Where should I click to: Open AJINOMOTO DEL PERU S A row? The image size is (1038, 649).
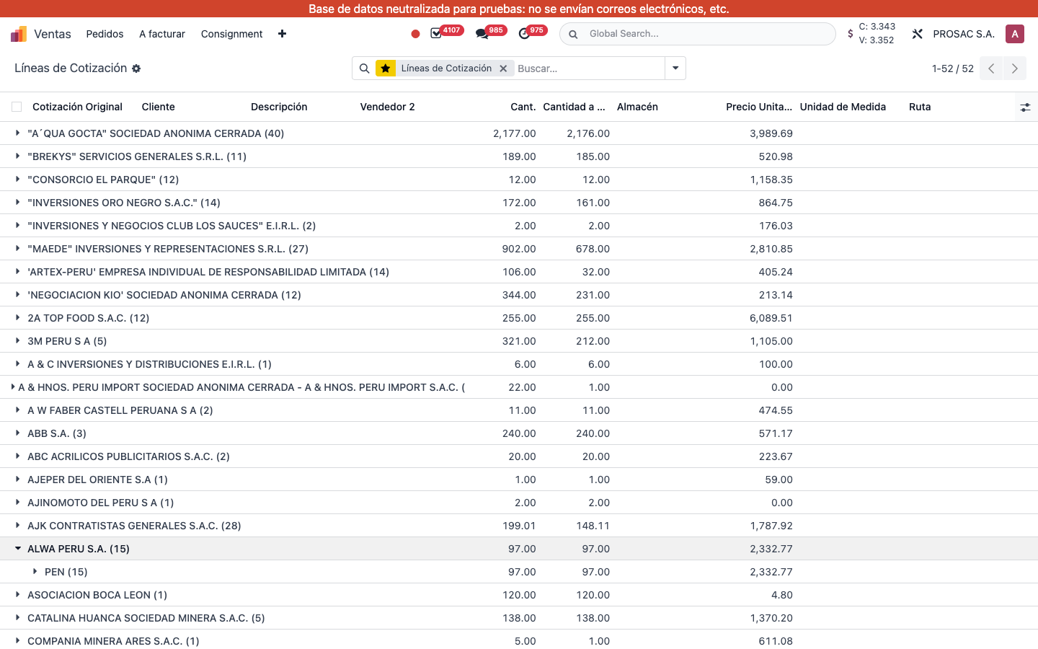click(519, 503)
